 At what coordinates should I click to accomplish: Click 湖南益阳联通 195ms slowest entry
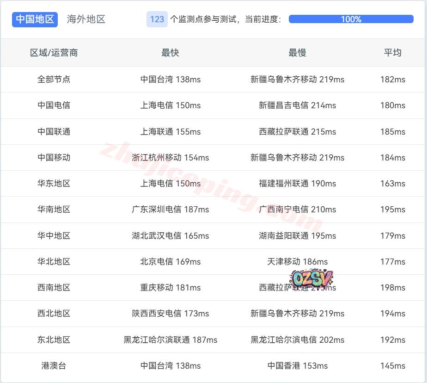tap(297, 235)
